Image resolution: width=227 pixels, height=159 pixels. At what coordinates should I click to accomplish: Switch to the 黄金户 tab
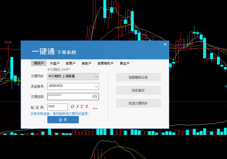[x=125, y=63]
